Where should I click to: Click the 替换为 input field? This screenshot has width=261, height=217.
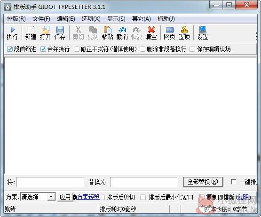click(x=144, y=182)
